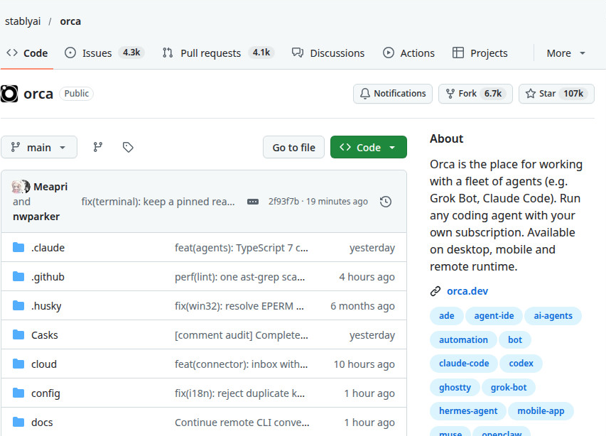Open the Pull requests tab

coord(218,53)
